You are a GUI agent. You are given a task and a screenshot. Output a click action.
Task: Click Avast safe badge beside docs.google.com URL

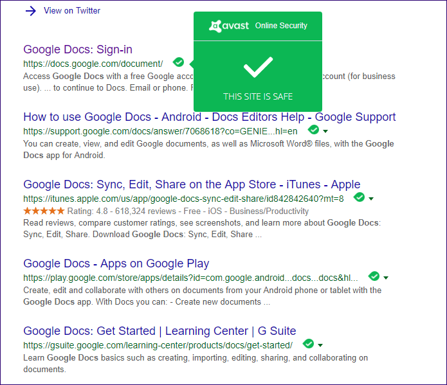[x=178, y=62]
